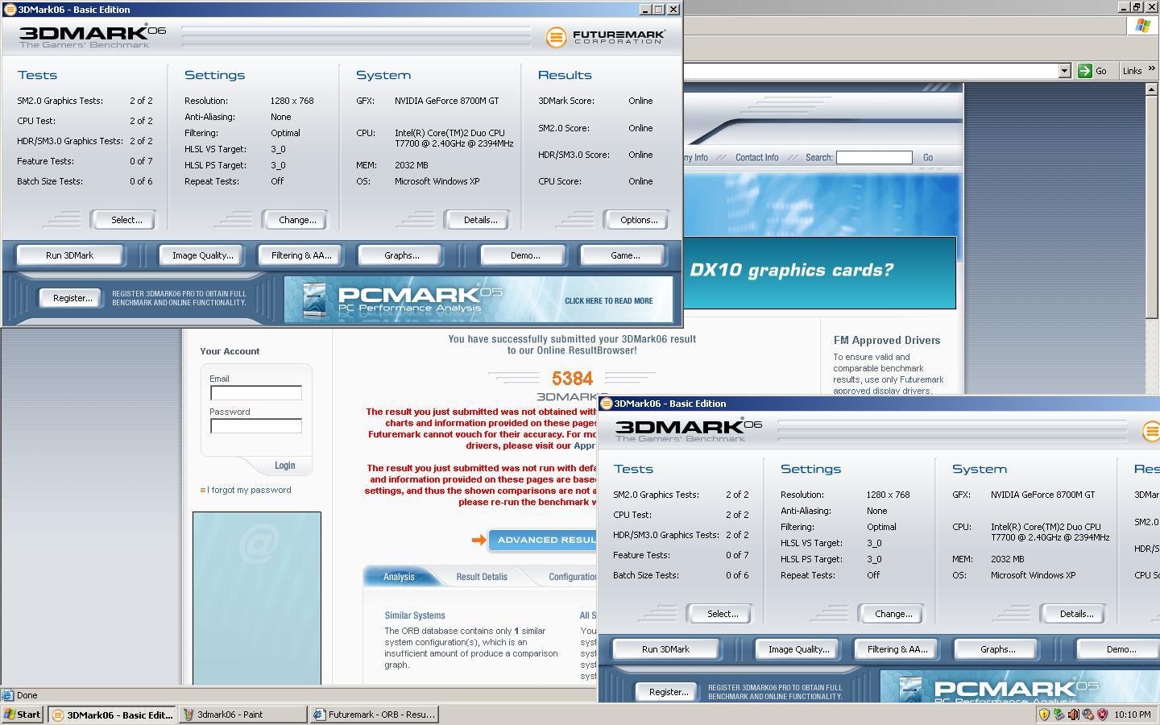Screen dimensions: 1160x725
Task: Click the Futuremark logo in upper 3DMark06 window
Action: click(605, 37)
